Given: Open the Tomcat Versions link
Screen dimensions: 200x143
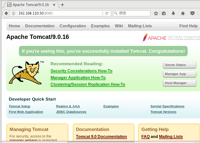Looking at the screenshot, I should click(x=163, y=112).
